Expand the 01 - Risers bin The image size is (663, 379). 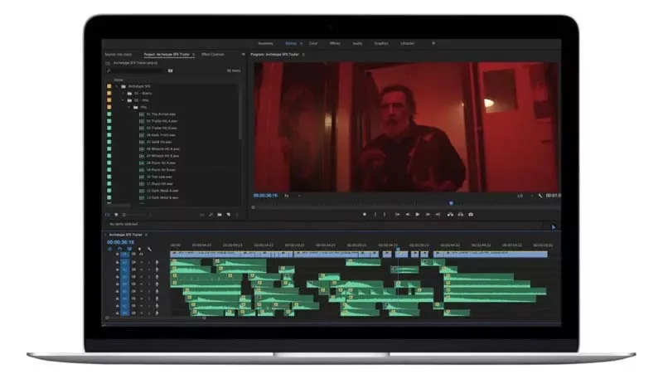click(123, 93)
